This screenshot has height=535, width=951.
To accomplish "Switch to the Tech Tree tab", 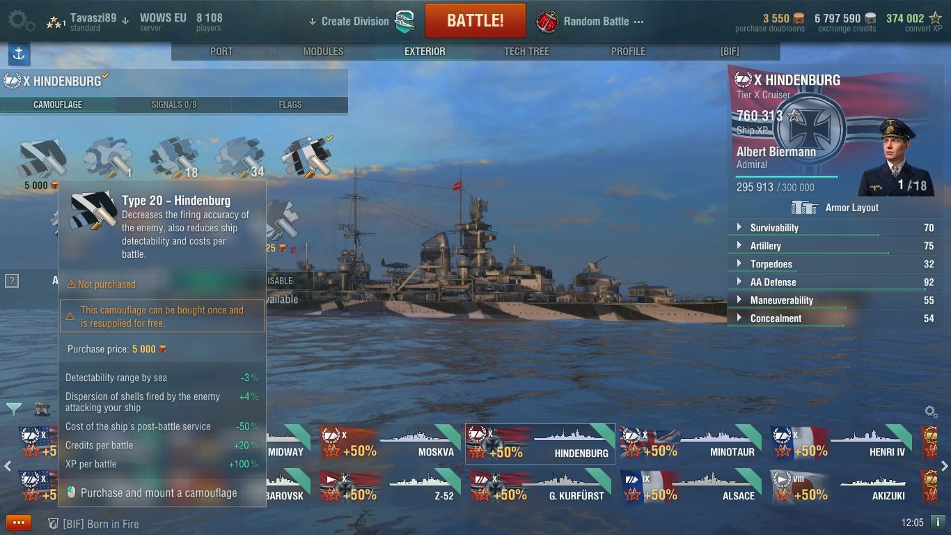I will [x=526, y=51].
